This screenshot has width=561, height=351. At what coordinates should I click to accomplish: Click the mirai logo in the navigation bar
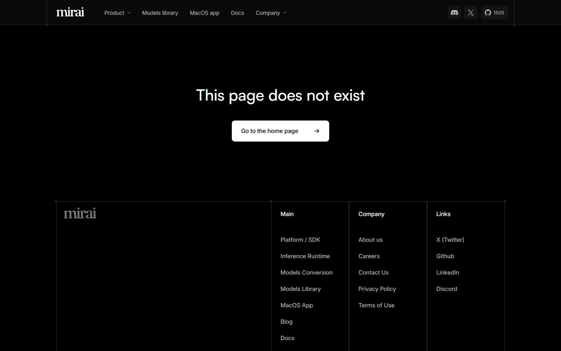click(70, 12)
